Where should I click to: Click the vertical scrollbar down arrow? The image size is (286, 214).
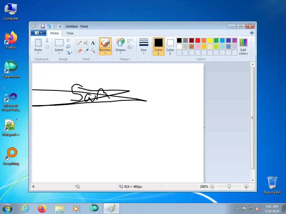[x=252, y=181]
